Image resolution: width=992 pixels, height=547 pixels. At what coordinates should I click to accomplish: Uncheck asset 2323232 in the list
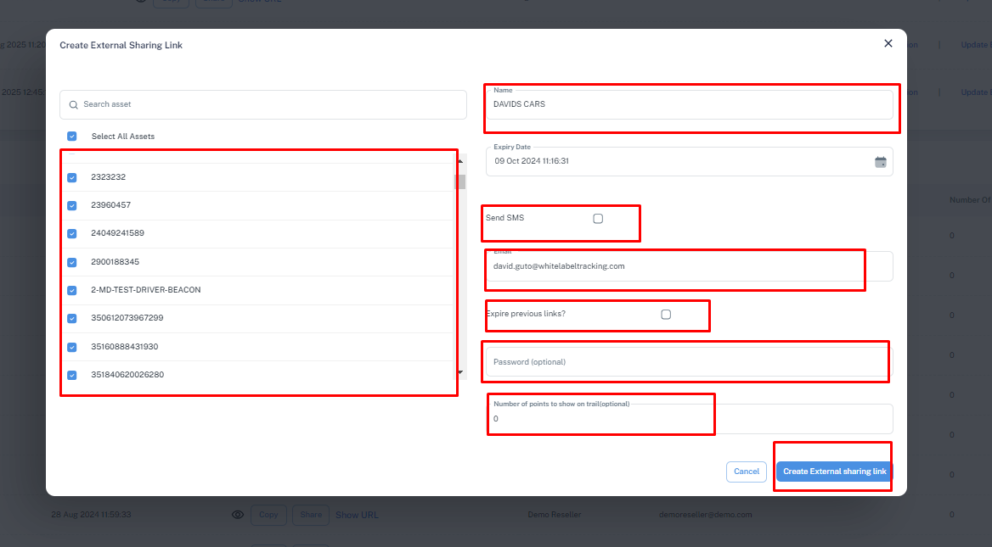click(72, 177)
